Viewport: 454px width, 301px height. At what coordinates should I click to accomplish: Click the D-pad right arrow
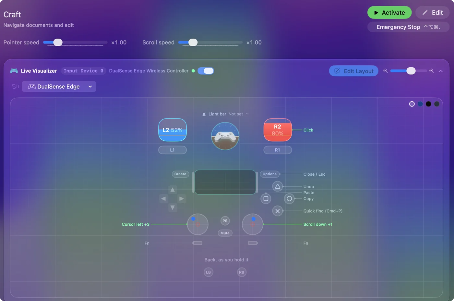click(x=182, y=198)
